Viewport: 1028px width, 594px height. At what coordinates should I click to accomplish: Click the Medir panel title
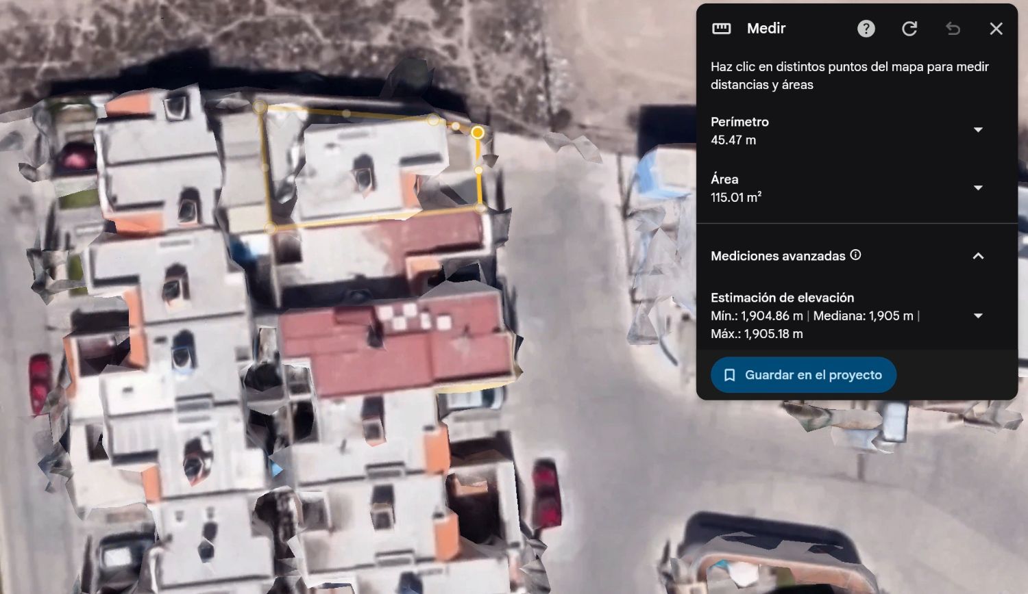pyautogui.click(x=766, y=28)
